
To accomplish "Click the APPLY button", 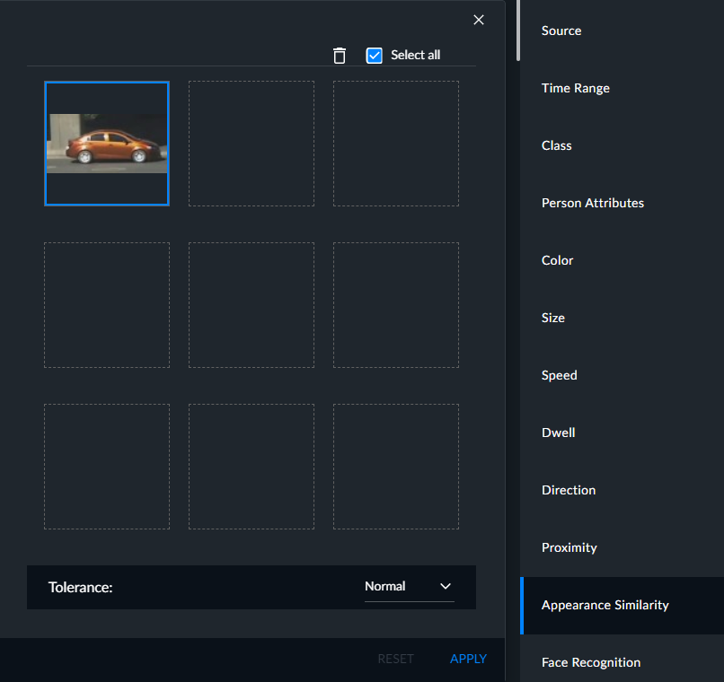I will (468, 659).
